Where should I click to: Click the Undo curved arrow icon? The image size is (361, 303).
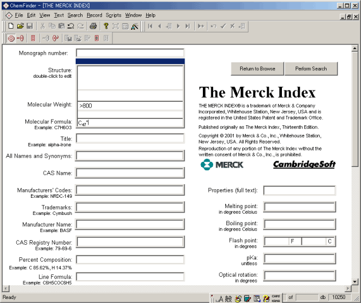click(70, 26)
